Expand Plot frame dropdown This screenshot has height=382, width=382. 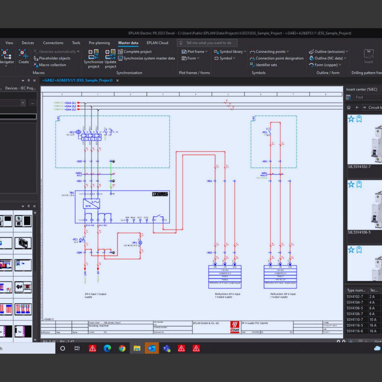[206, 51]
